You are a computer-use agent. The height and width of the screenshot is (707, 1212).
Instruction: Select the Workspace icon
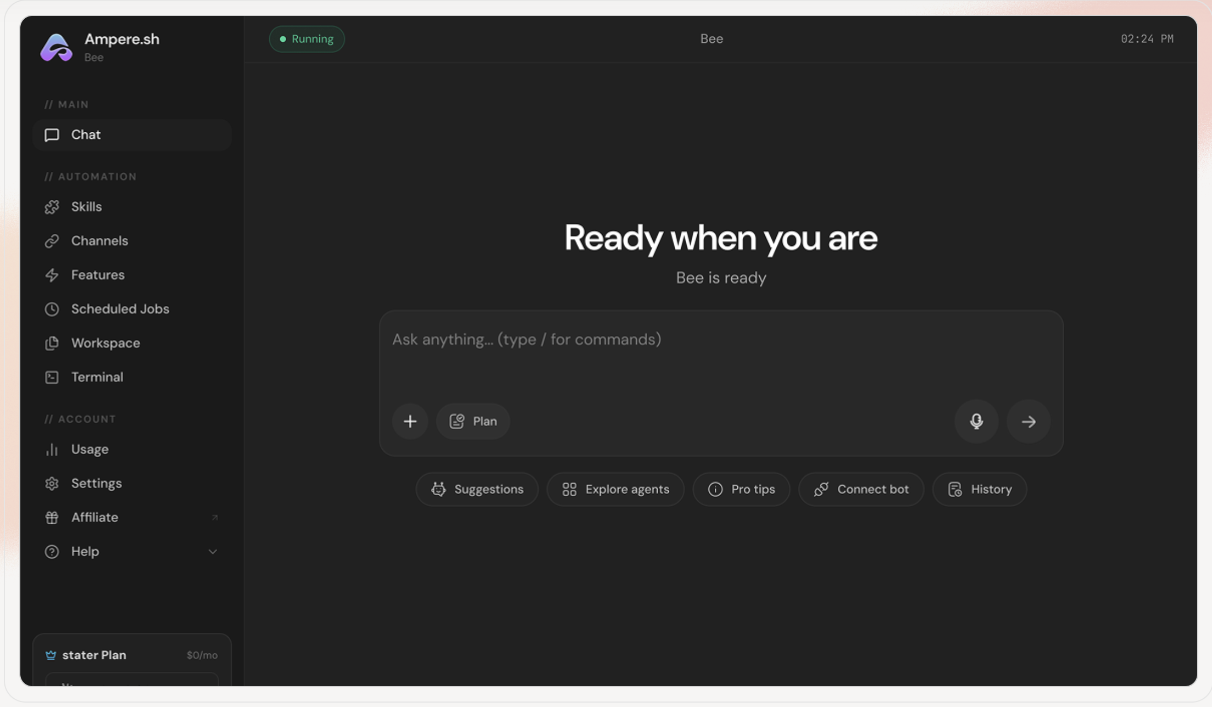[x=52, y=343]
